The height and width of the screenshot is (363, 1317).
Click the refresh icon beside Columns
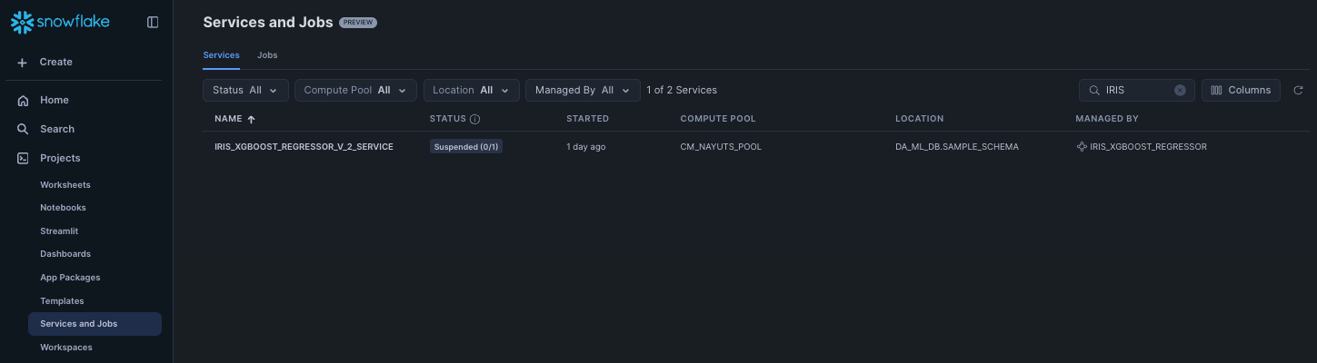[1298, 90]
